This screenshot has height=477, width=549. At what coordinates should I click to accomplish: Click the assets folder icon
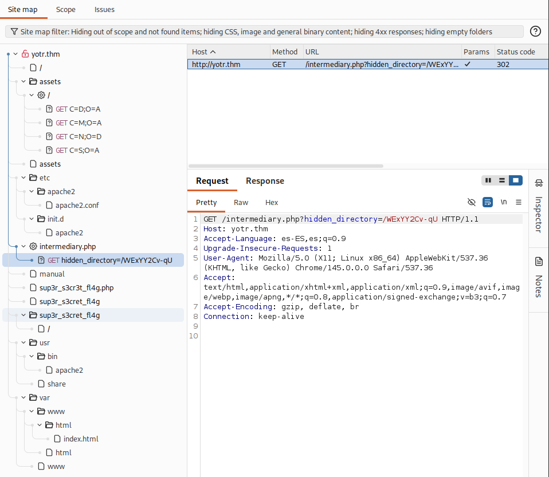33,81
